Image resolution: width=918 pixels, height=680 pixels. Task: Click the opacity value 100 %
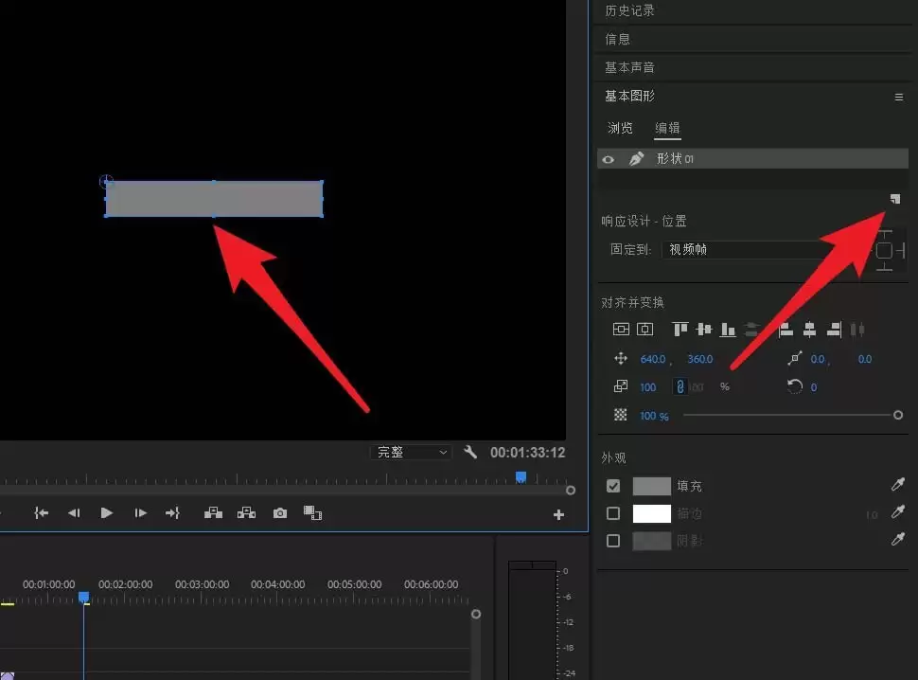click(x=654, y=416)
